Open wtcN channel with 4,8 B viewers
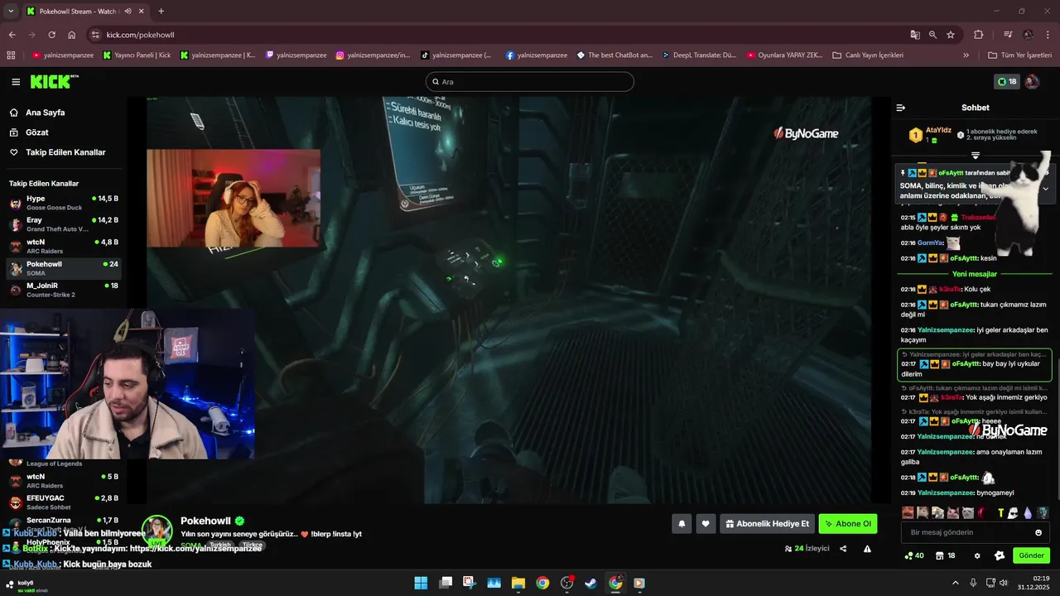This screenshot has width=1060, height=596. coord(63,247)
